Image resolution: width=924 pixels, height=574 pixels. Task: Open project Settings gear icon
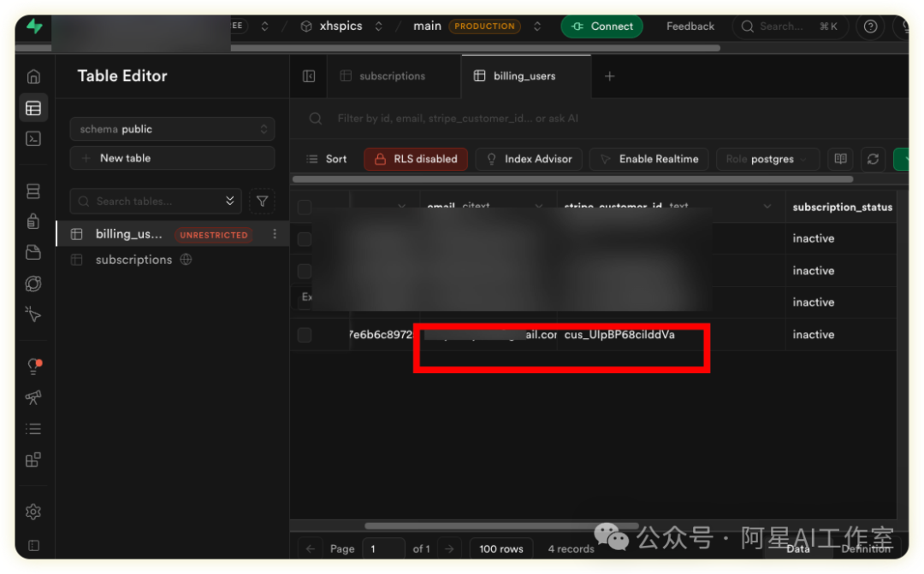(x=33, y=512)
